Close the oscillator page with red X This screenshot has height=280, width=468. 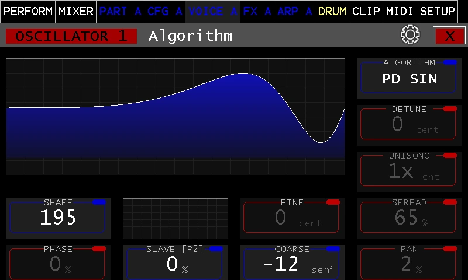[x=449, y=36]
